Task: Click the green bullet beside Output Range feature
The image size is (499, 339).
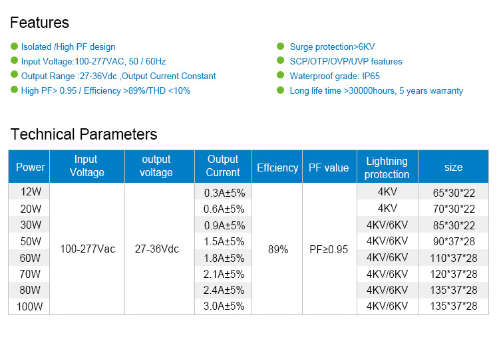Action: click(15, 76)
